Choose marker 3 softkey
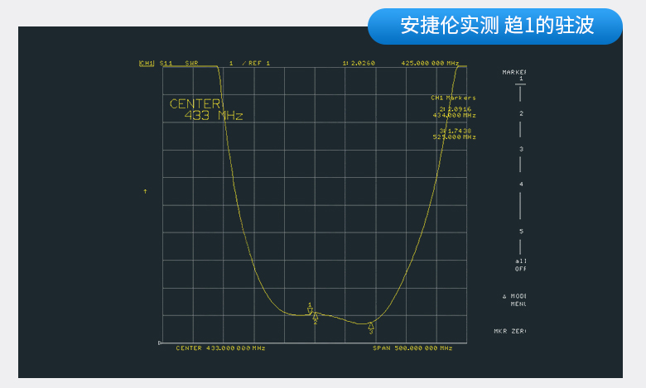Viewport: 646px width, 388px height. pyautogui.click(x=521, y=149)
